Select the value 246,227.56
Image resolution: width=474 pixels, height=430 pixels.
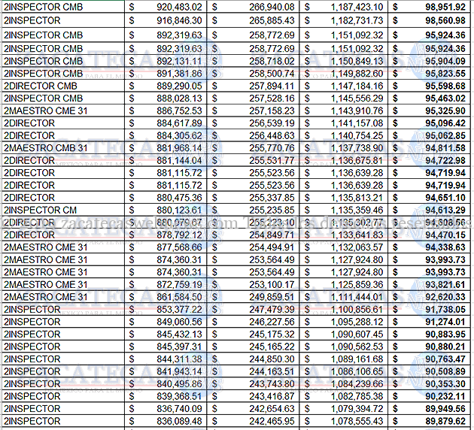pyautogui.click(x=272, y=322)
